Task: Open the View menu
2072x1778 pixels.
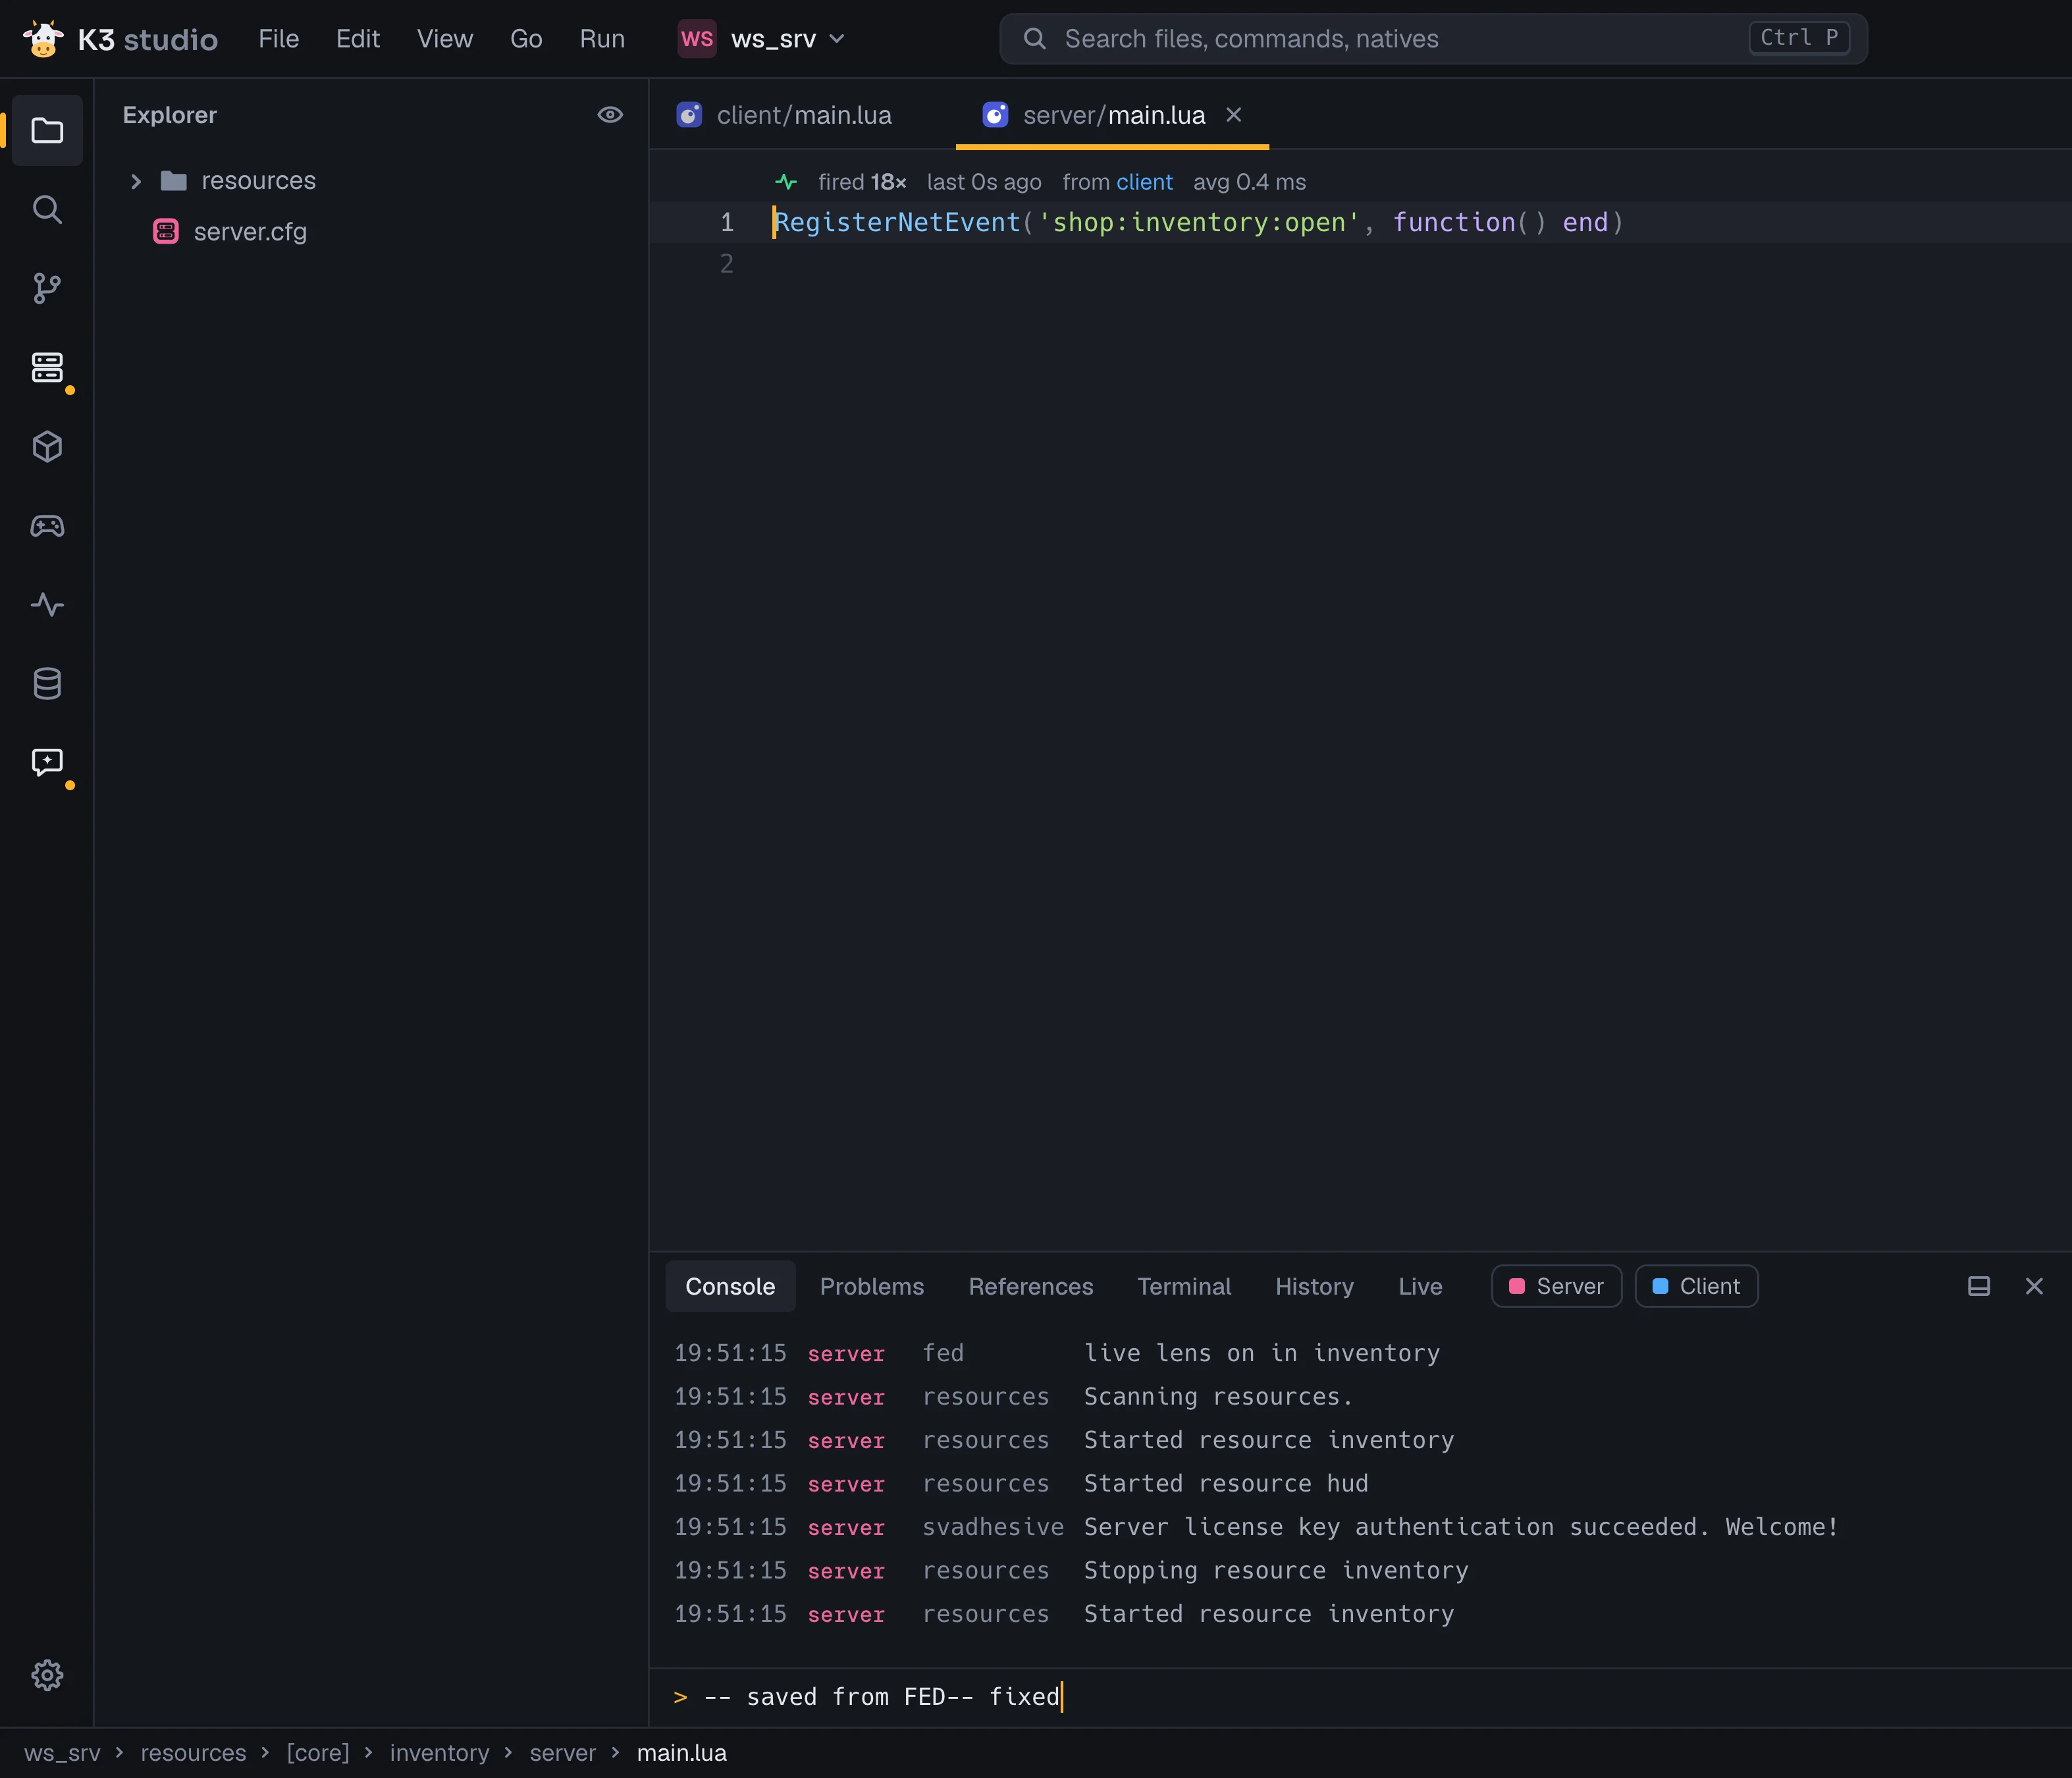Action: click(x=445, y=39)
